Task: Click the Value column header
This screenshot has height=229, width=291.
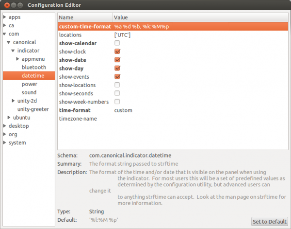Action: point(200,18)
